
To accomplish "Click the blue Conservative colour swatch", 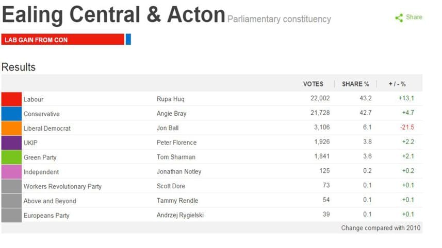I will pyautogui.click(x=11, y=113).
